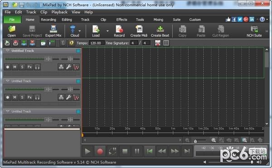Click the snap magnet icon after time signature
272x168 pixels.
click(158, 43)
